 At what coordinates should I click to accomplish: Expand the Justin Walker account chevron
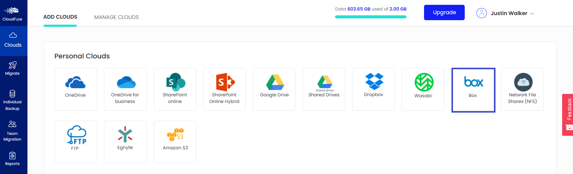point(532,14)
